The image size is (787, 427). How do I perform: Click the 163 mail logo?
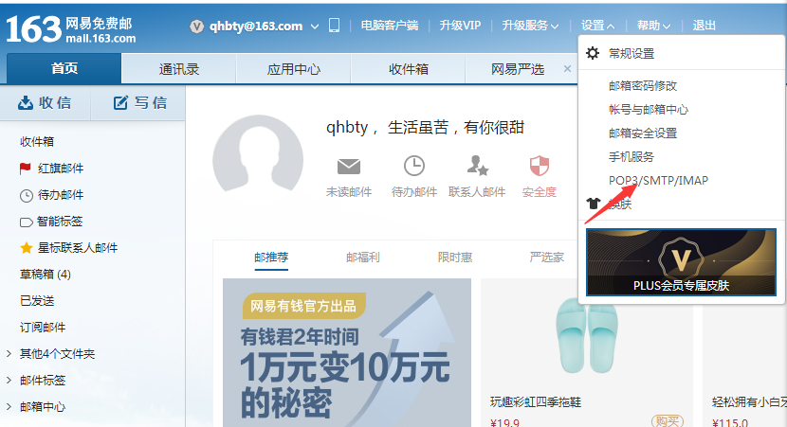(x=71, y=29)
